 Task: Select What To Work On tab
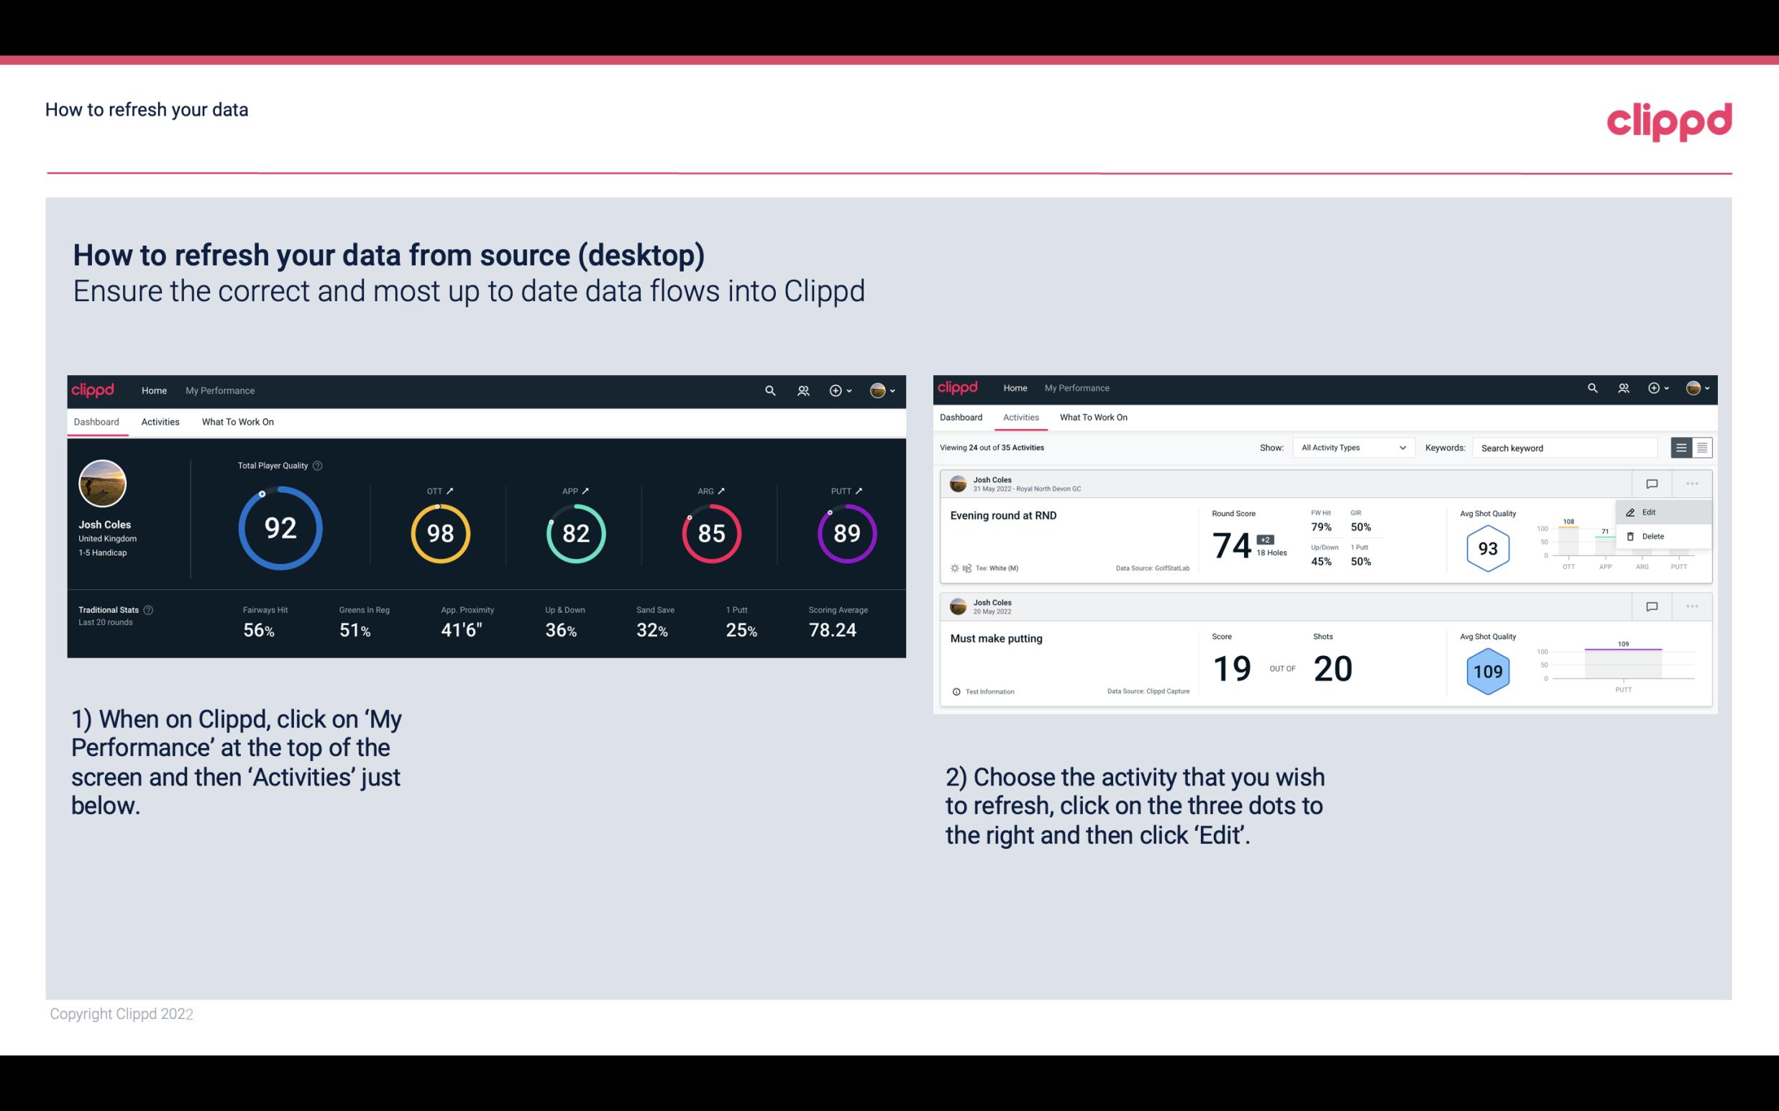[237, 421]
